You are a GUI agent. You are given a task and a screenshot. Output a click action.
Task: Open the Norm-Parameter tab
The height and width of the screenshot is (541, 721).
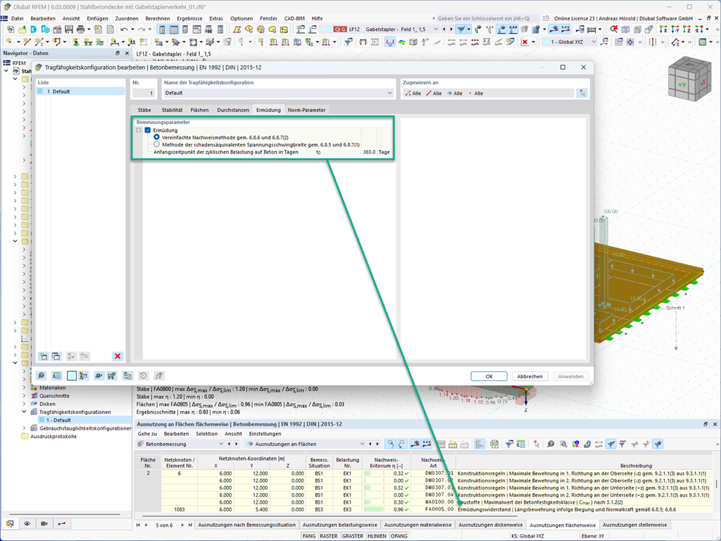click(x=306, y=110)
